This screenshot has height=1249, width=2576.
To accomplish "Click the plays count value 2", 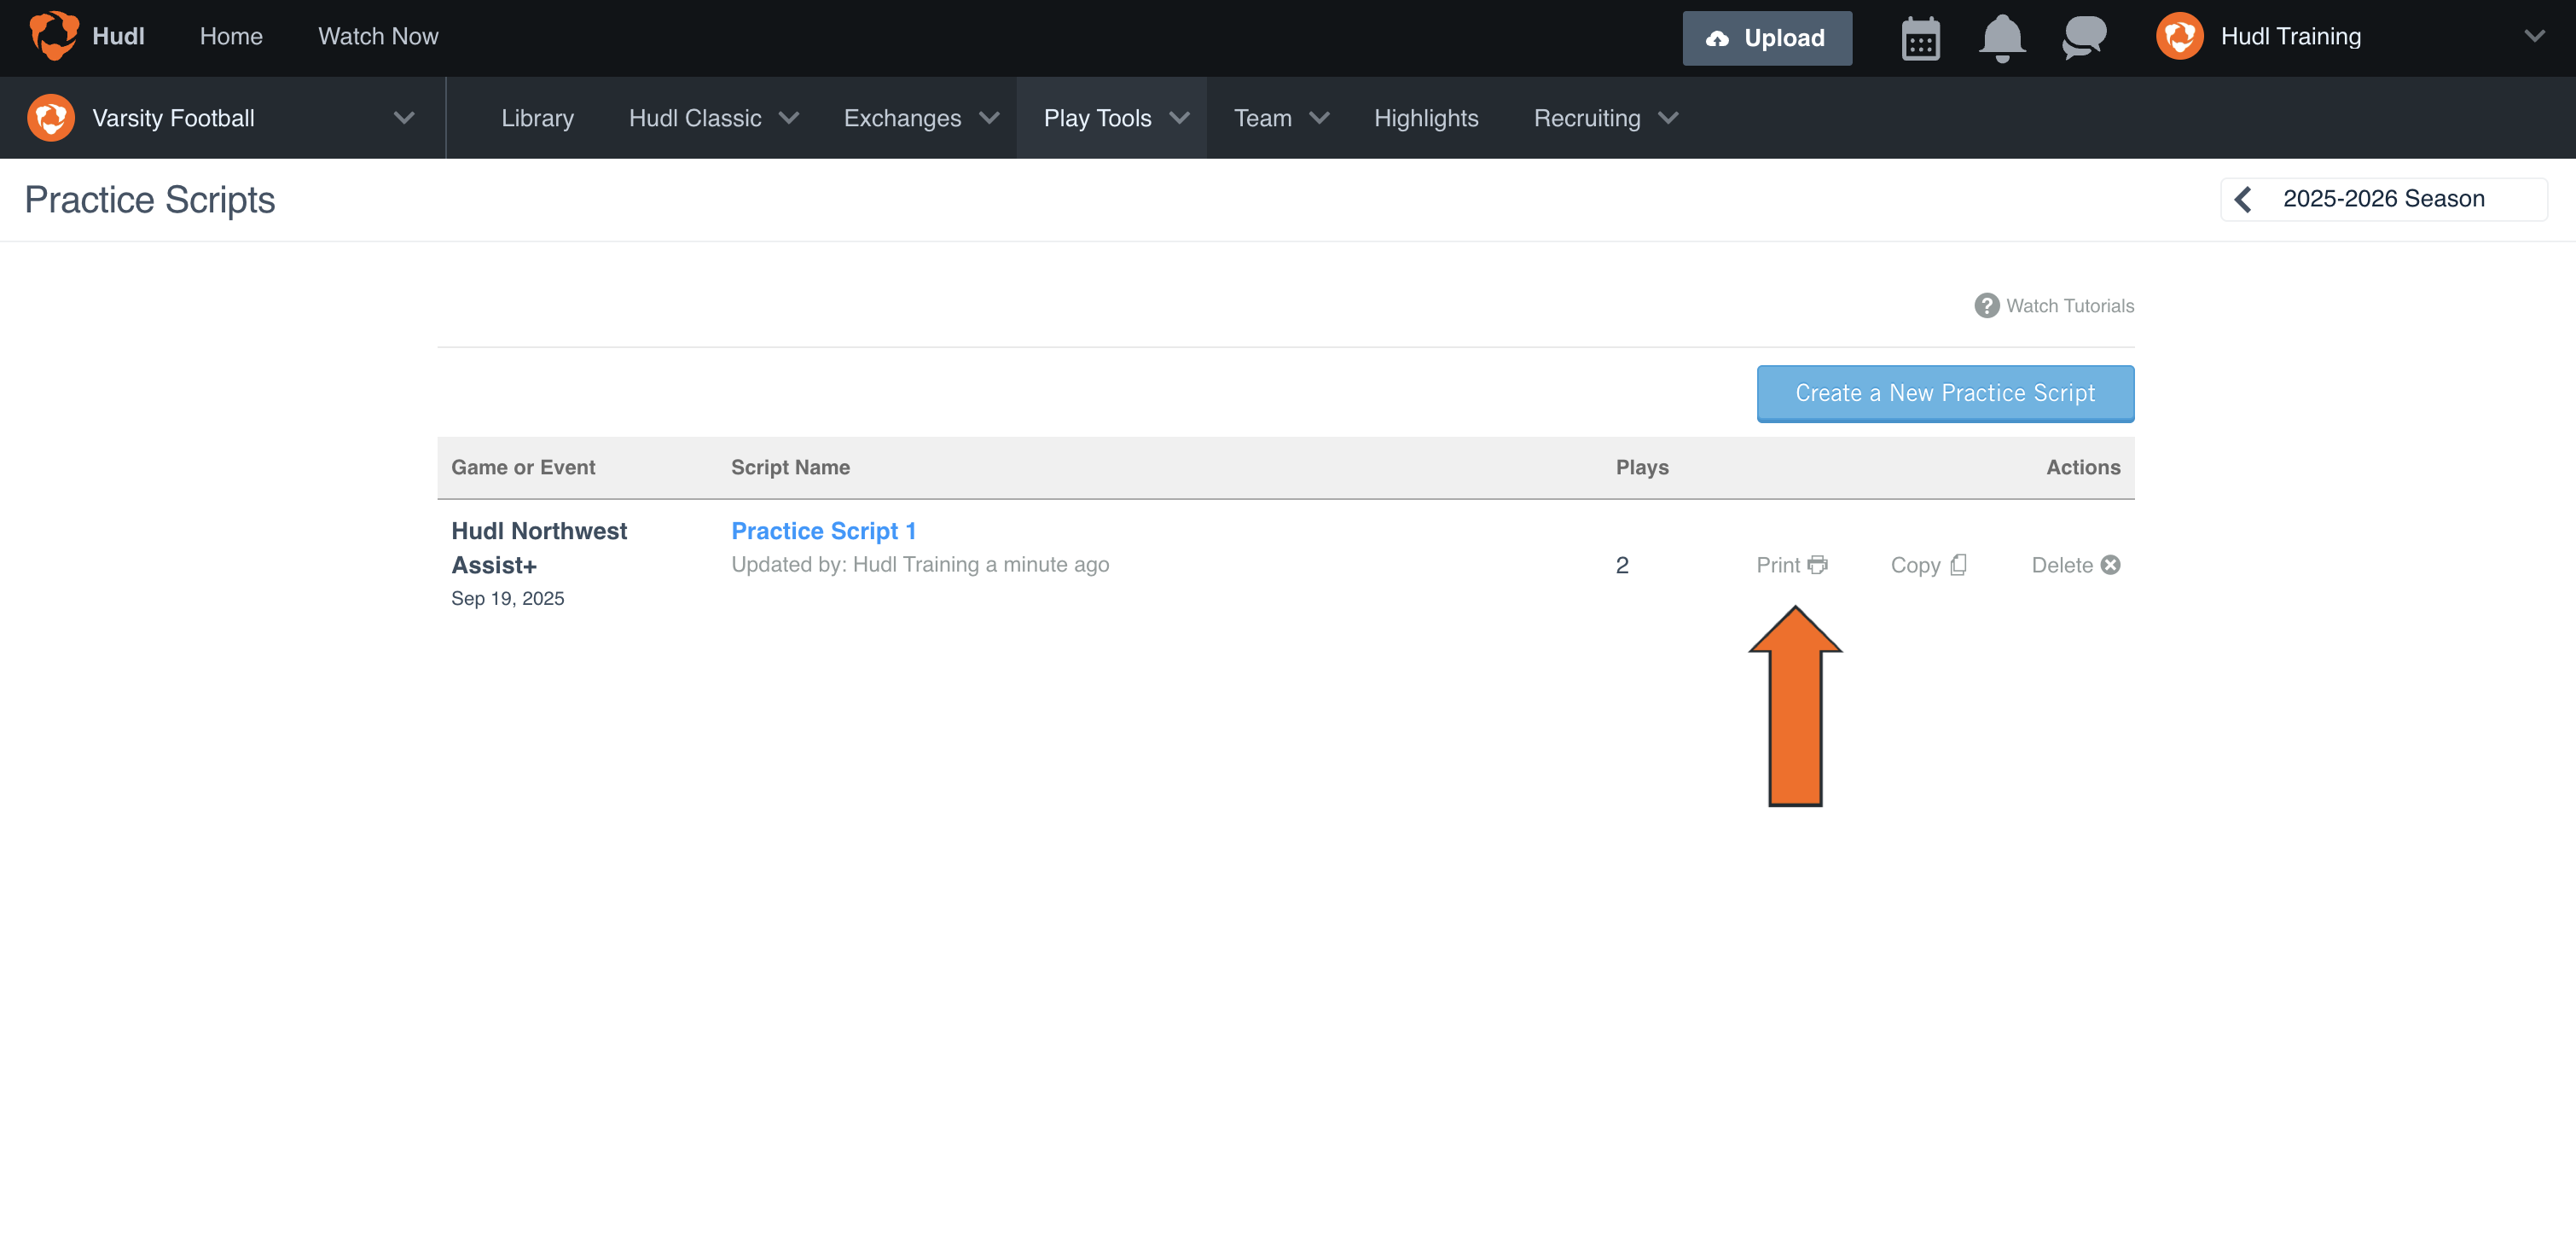I will 1621,565.
